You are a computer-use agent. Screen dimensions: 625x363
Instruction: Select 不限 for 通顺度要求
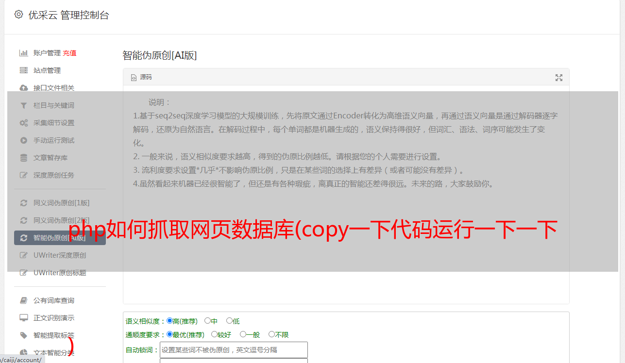click(x=271, y=334)
